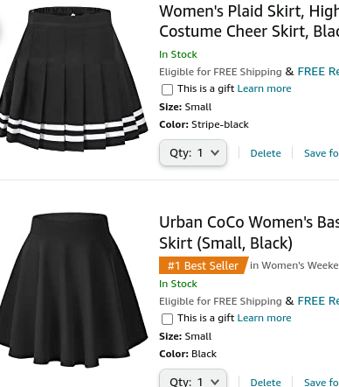Click the chevron in the second Qty box

point(215,382)
